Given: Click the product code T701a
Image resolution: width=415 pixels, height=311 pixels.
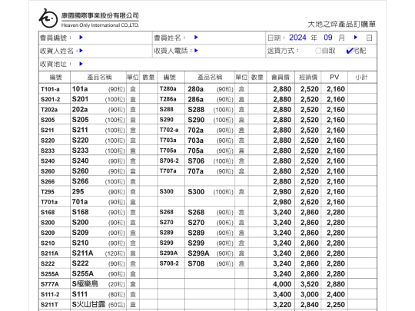Looking at the screenshot, I should 49,202.
